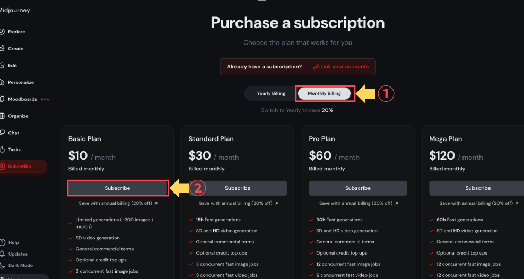Select the Edit icon in sidebar

coord(3,65)
